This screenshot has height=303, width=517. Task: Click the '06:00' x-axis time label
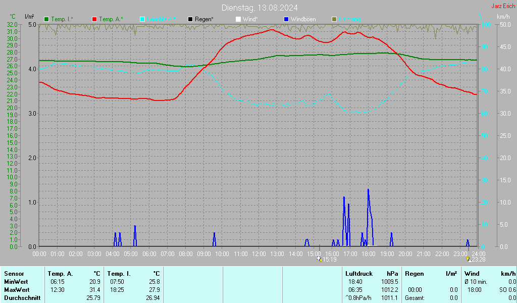pos(149,254)
